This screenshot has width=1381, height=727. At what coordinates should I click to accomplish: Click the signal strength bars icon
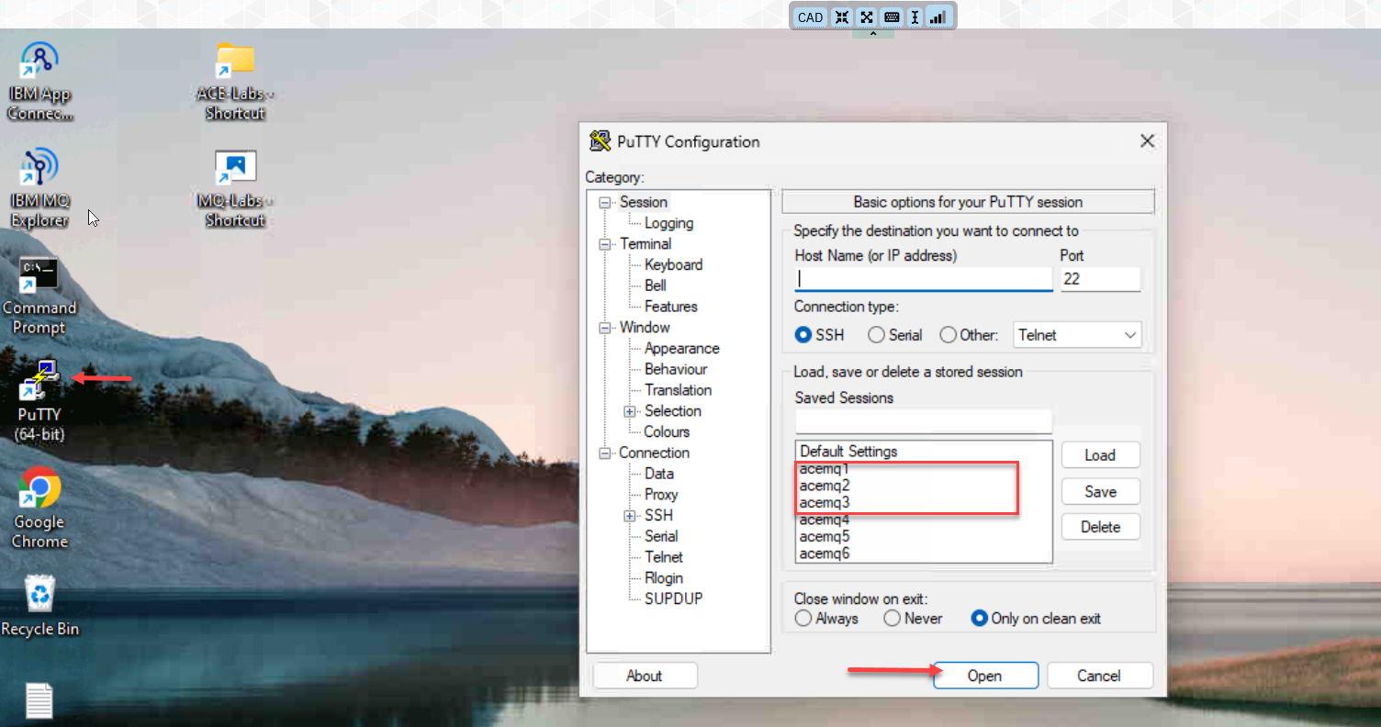[x=938, y=17]
